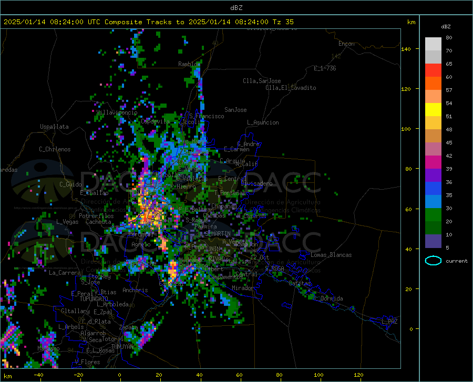473x382 pixels.
Task: Click the brown 45-48 dBZ legend swatch
Action: [x=433, y=136]
